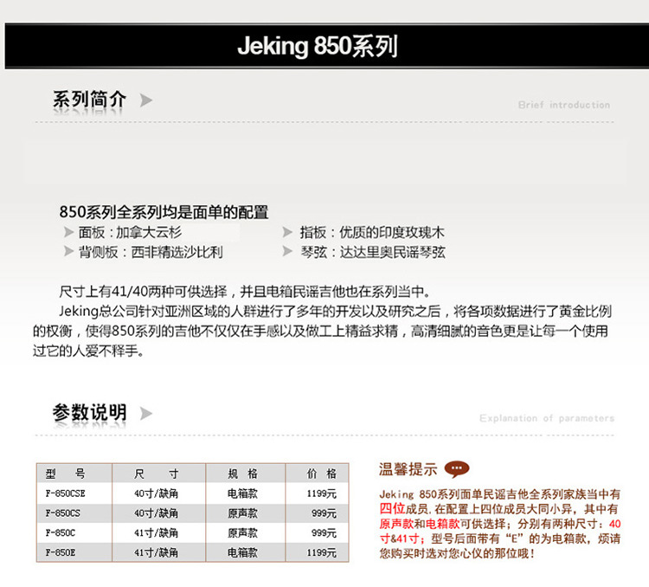Click 999元 price in F-850CS row

click(x=324, y=513)
